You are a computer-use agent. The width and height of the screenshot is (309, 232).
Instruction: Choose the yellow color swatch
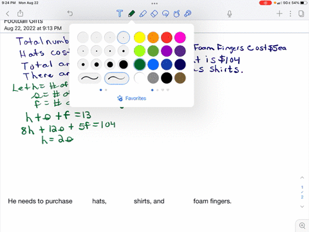(140, 37)
